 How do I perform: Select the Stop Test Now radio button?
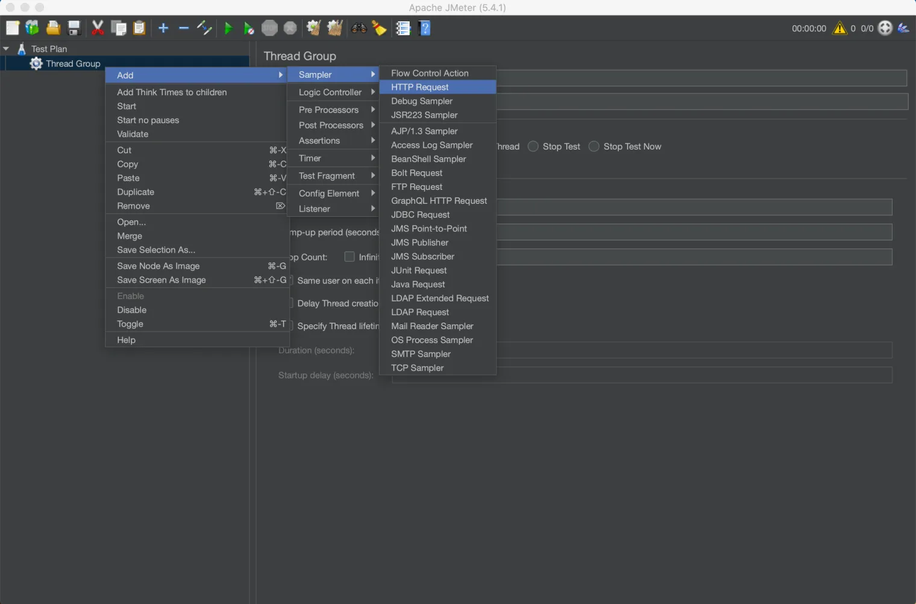[594, 146]
